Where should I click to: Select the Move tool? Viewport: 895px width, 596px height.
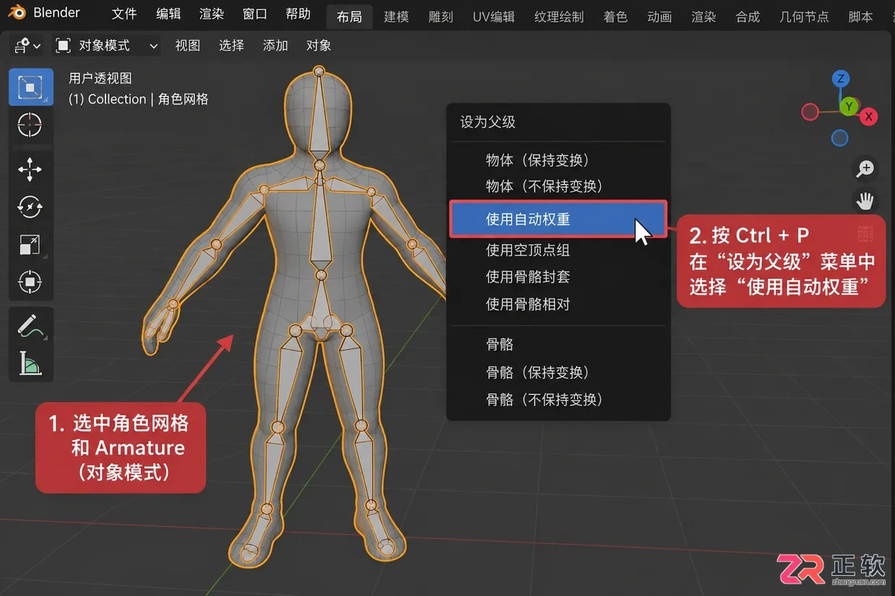click(x=30, y=170)
